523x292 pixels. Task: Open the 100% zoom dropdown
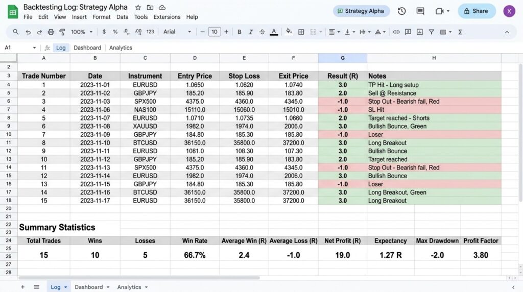[81, 32]
